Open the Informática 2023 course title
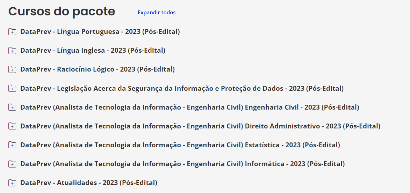Screen dimensions: 410x193 click(182, 164)
